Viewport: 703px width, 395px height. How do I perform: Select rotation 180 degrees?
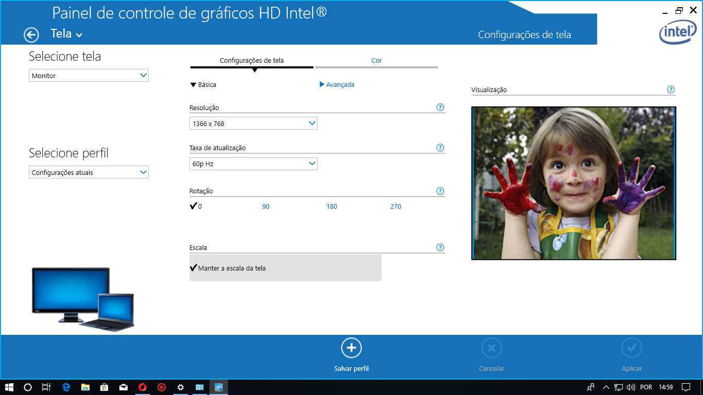[332, 207]
